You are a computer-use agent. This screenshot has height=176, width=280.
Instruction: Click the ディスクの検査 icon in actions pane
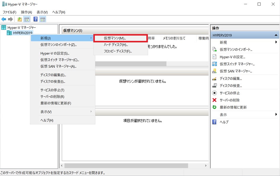215,86
